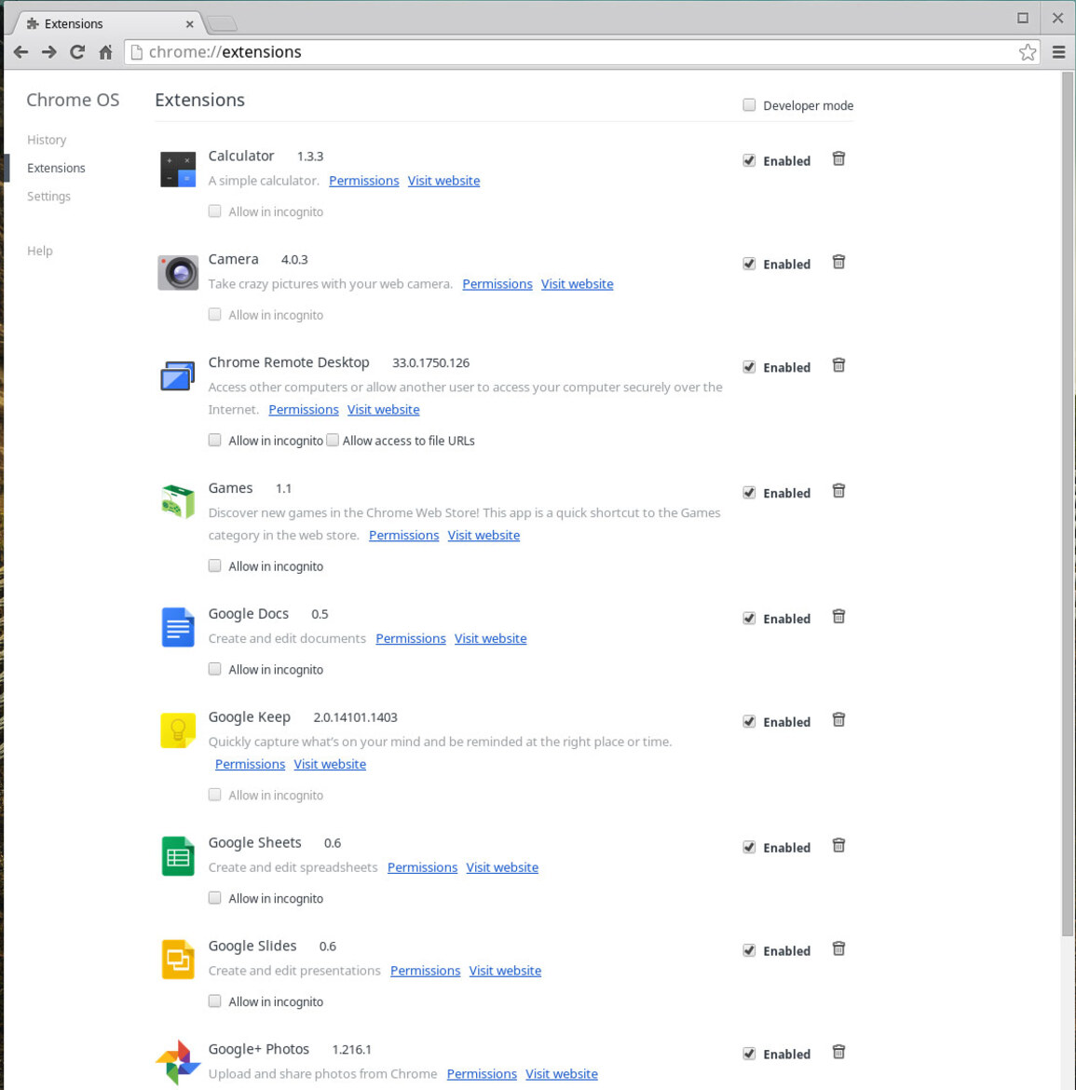Click the Chrome OS heading
This screenshot has width=1076, height=1090.
pyautogui.click(x=73, y=100)
